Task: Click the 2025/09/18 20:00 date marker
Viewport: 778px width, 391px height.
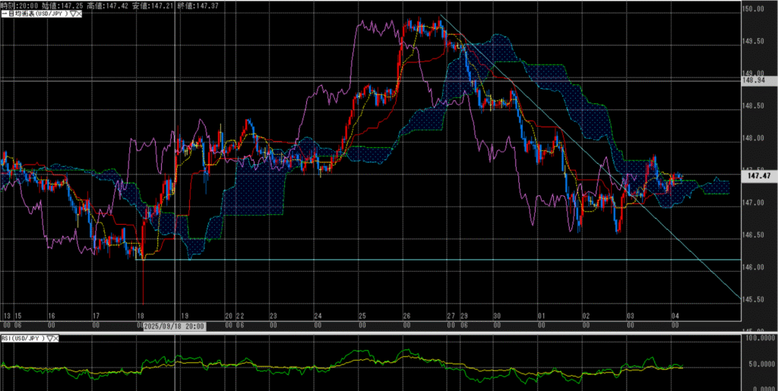Action: 174,324
